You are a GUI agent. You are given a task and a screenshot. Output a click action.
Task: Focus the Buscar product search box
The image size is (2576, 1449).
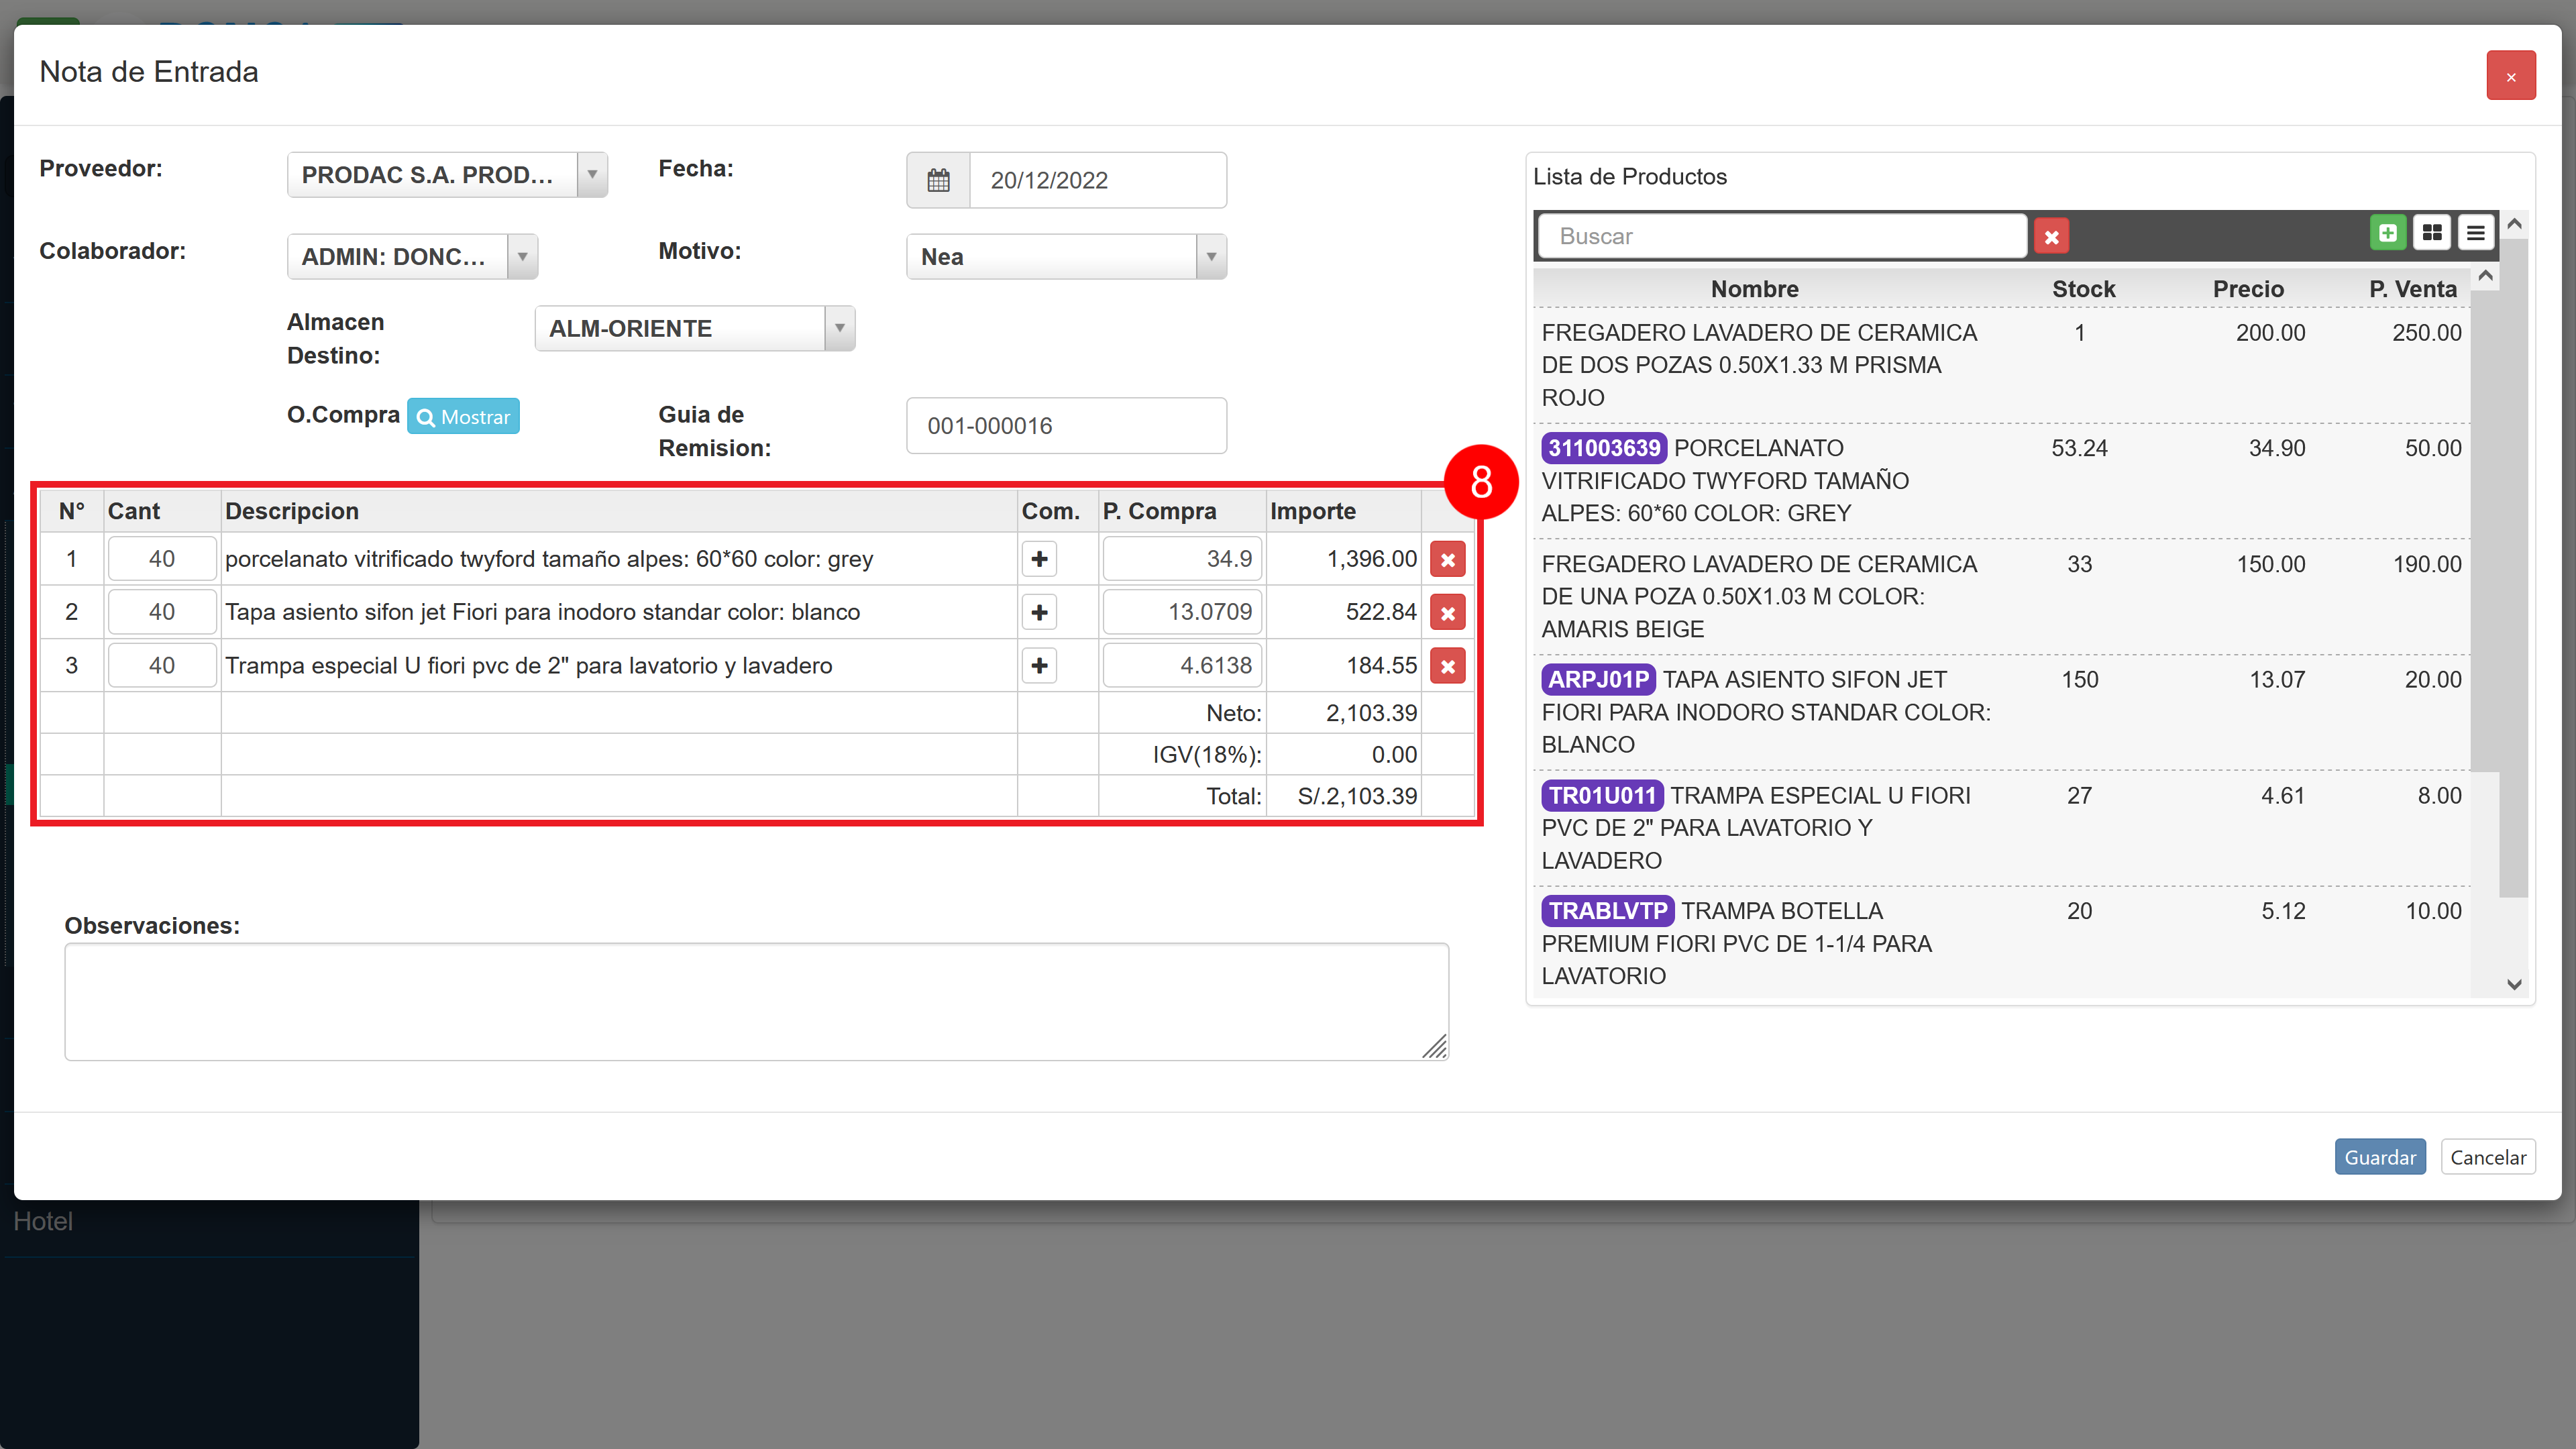point(1782,236)
